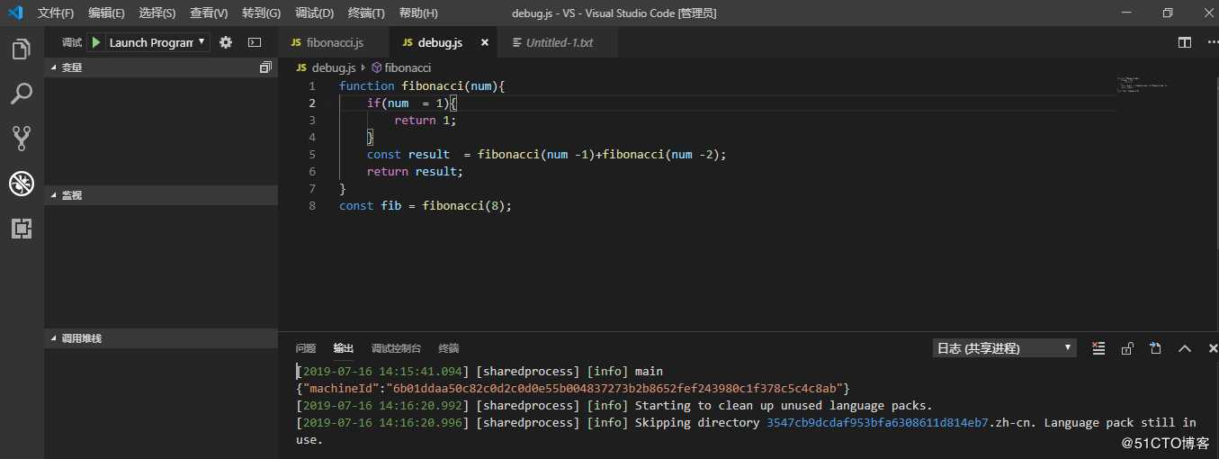
Task: Click line number 2 in the gutter
Action: click(x=312, y=103)
